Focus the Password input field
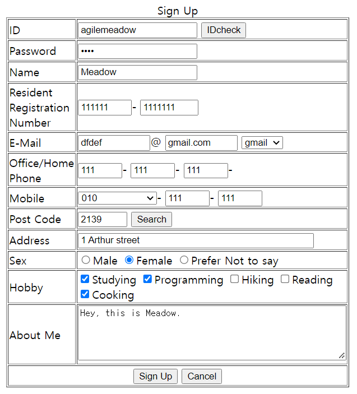The width and height of the screenshot is (357, 394). [x=137, y=51]
